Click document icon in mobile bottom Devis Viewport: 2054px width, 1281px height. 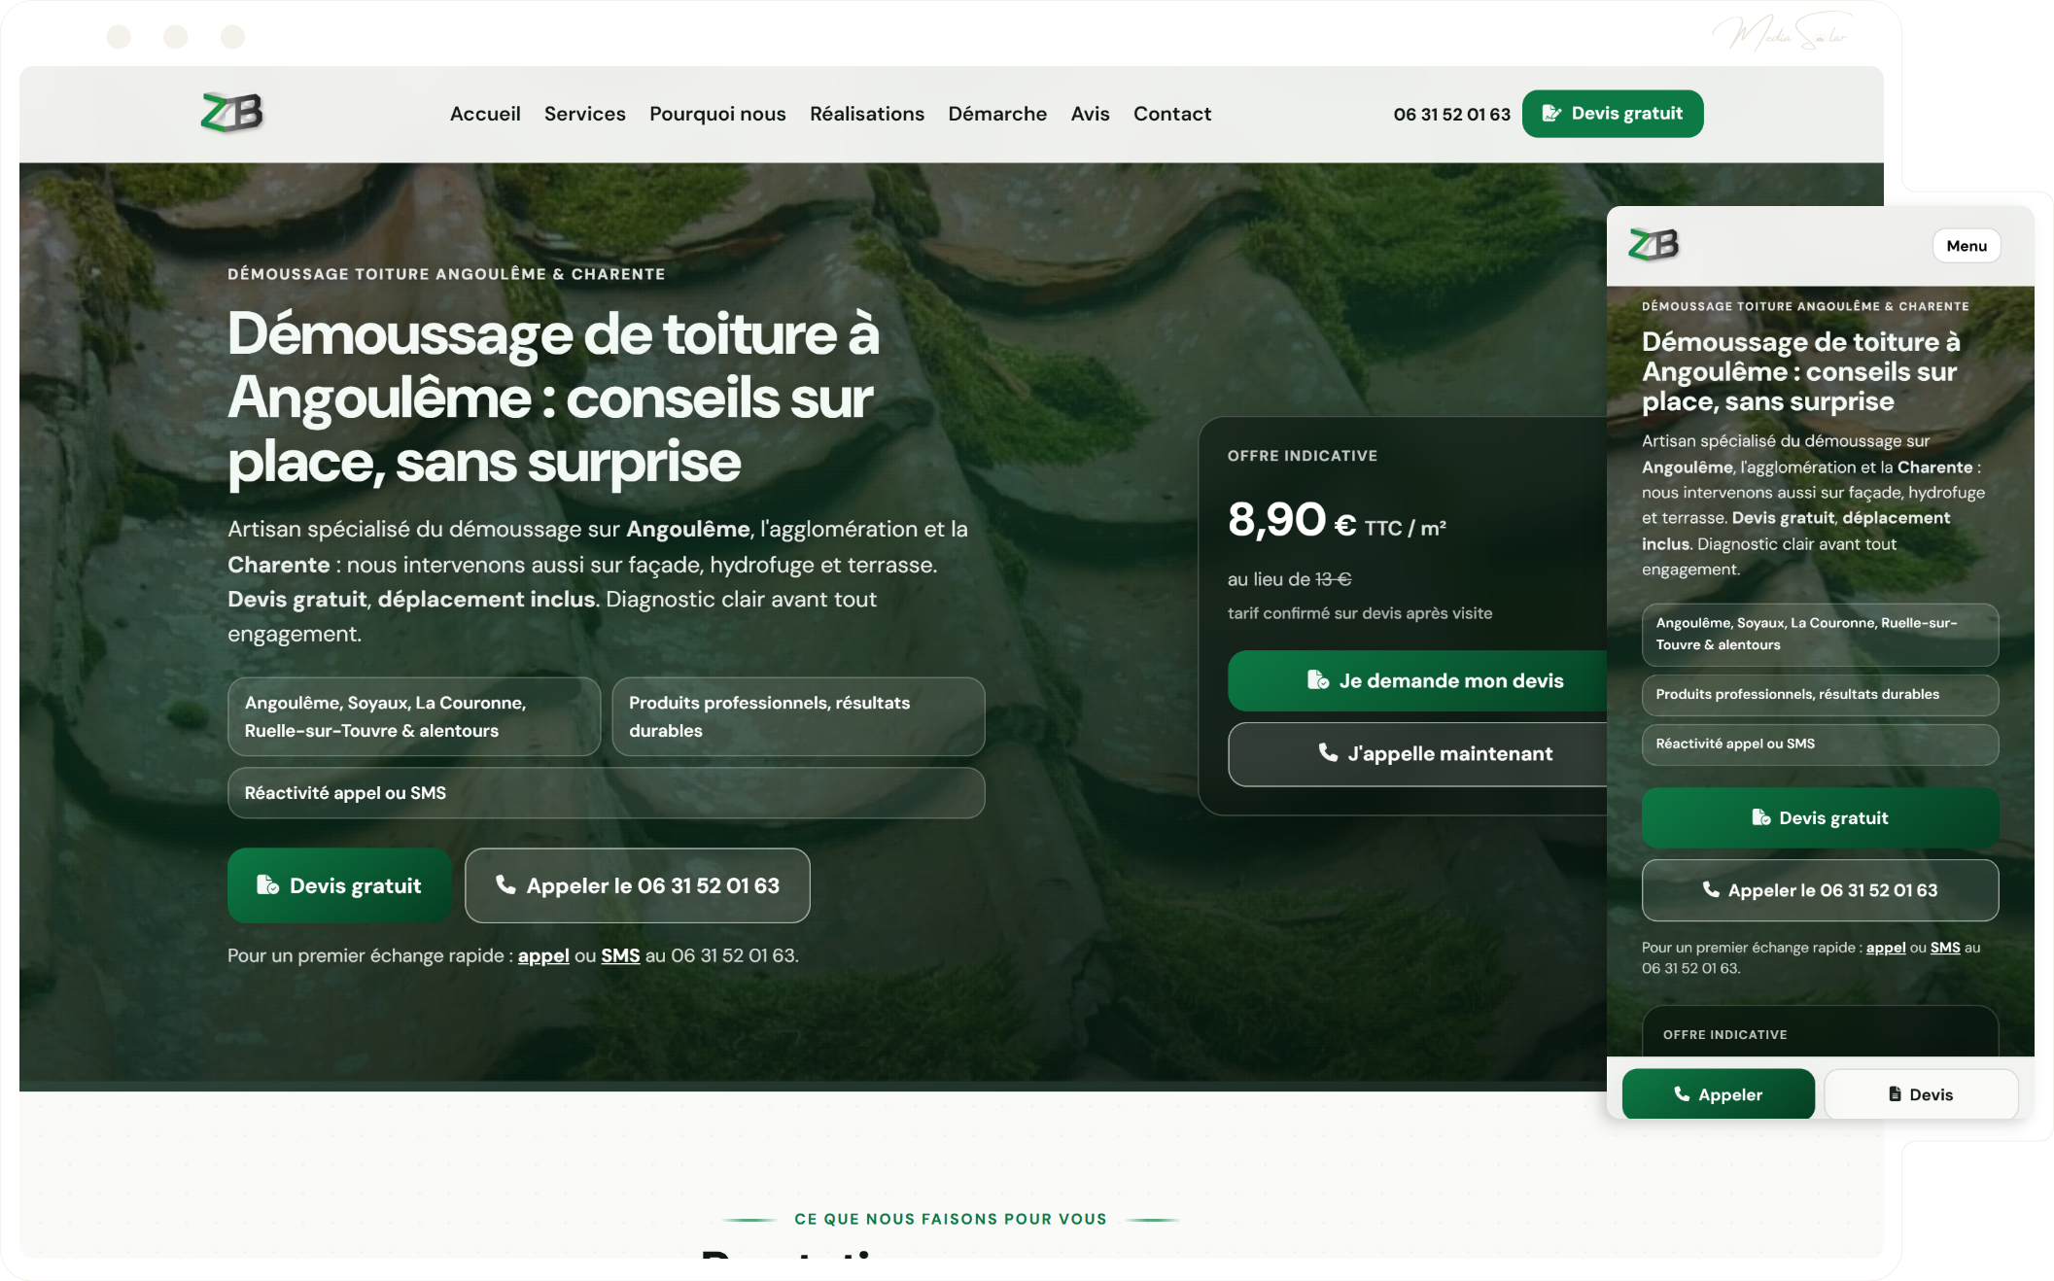pos(1895,1093)
